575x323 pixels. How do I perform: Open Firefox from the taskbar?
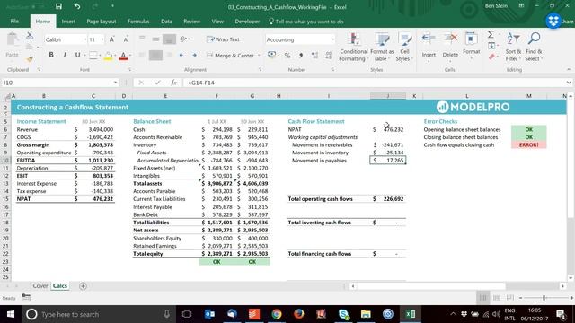pos(299,314)
